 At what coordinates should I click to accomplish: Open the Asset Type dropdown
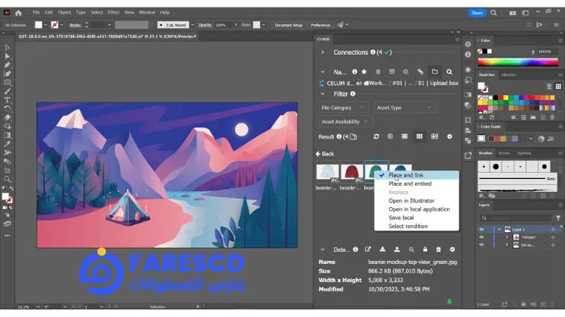tap(404, 108)
